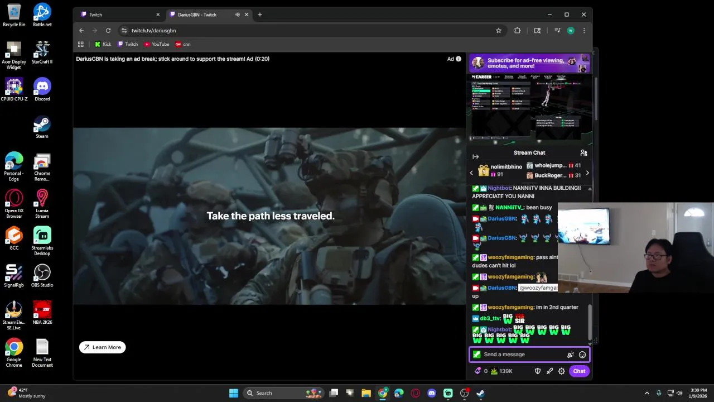Open the cnn bookmark
Screen dimensions: 714x402
point(183,44)
